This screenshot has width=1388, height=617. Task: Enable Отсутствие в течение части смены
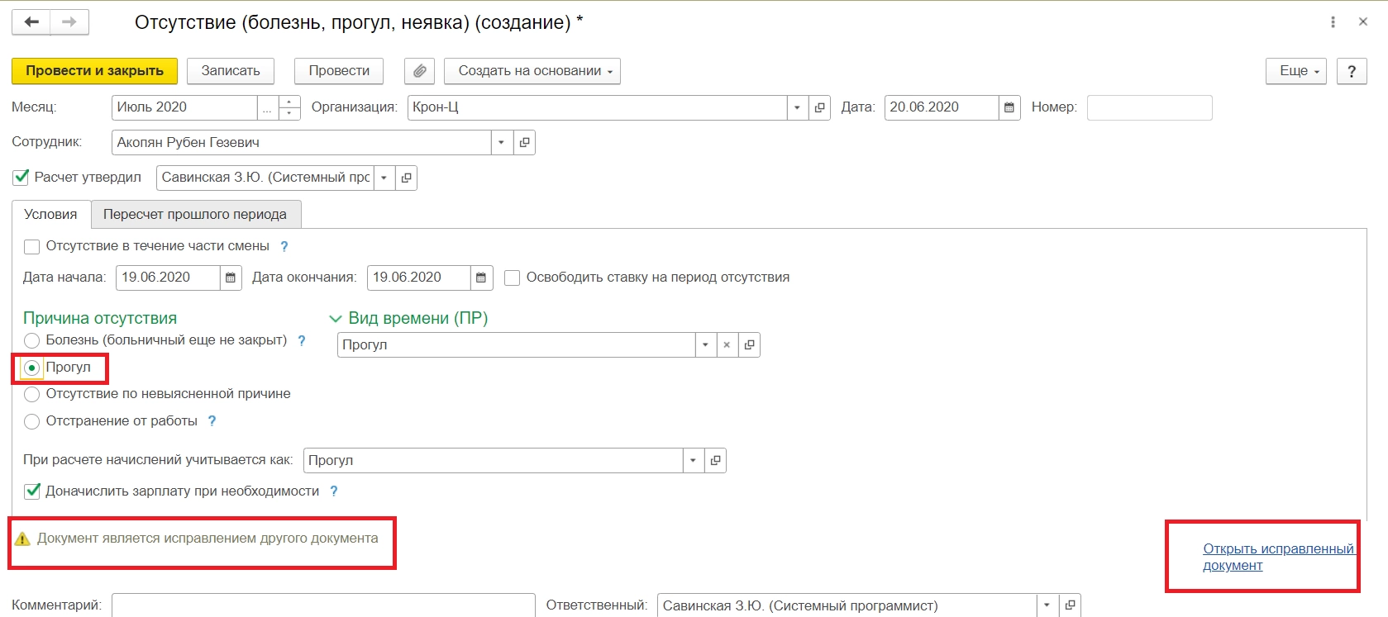(32, 247)
